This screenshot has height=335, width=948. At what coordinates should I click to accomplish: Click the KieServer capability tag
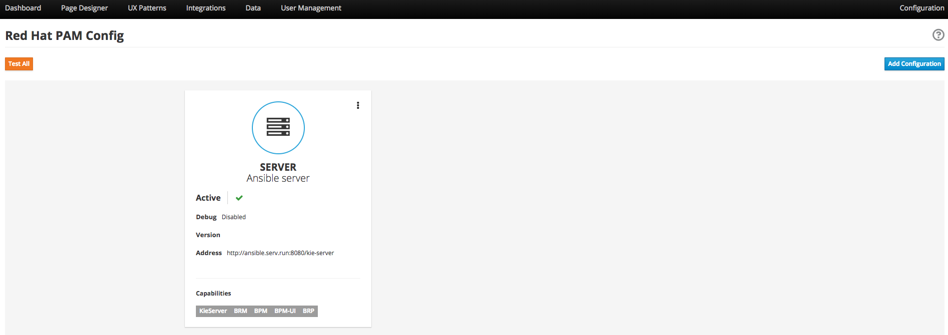click(213, 311)
